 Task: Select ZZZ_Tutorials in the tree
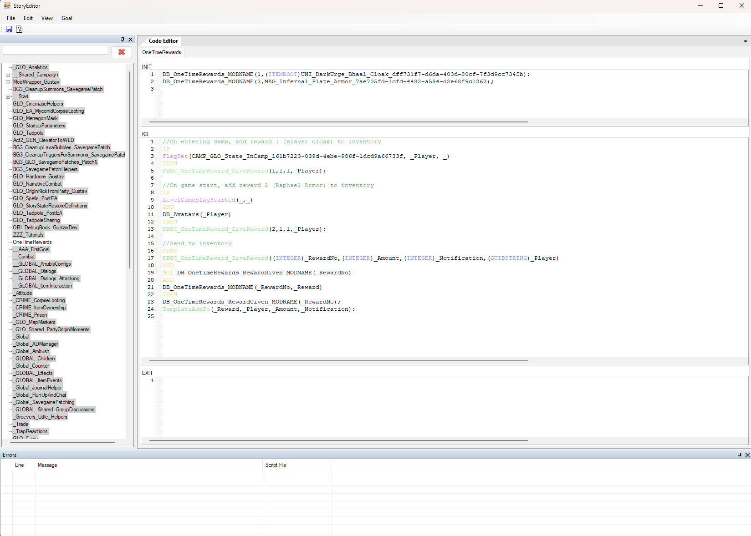point(28,235)
